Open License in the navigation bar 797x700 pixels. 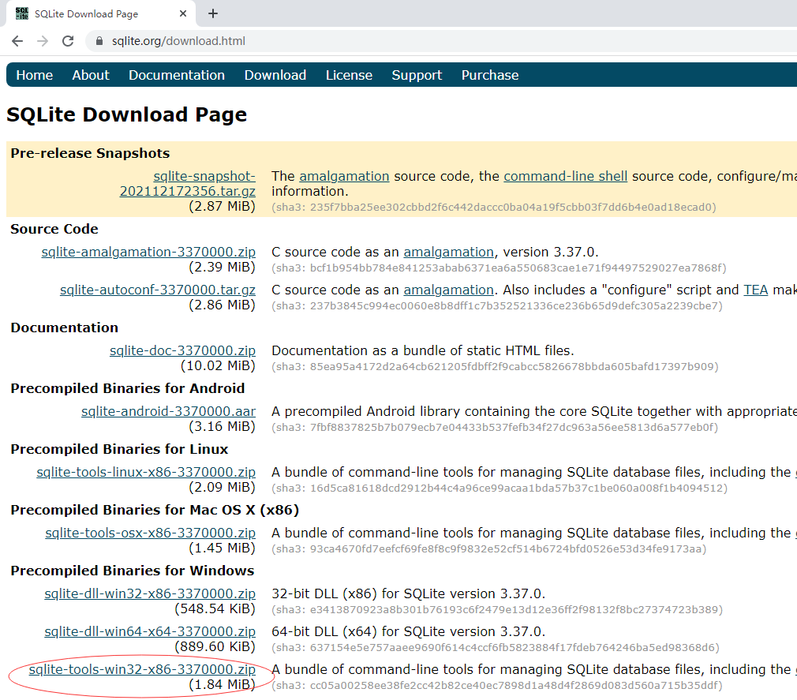[x=349, y=75]
